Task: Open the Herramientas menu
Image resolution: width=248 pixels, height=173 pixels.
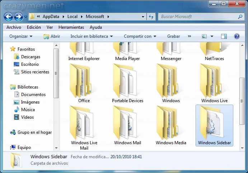Action: pyautogui.click(x=71, y=27)
